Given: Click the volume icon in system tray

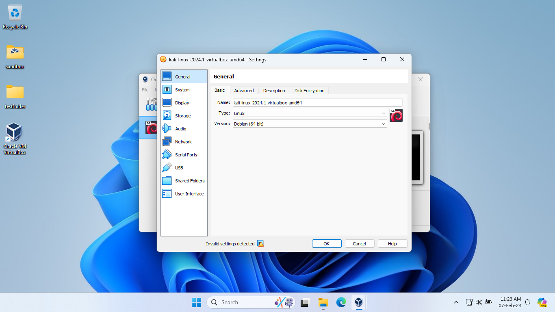Looking at the screenshot, I should tap(479, 302).
